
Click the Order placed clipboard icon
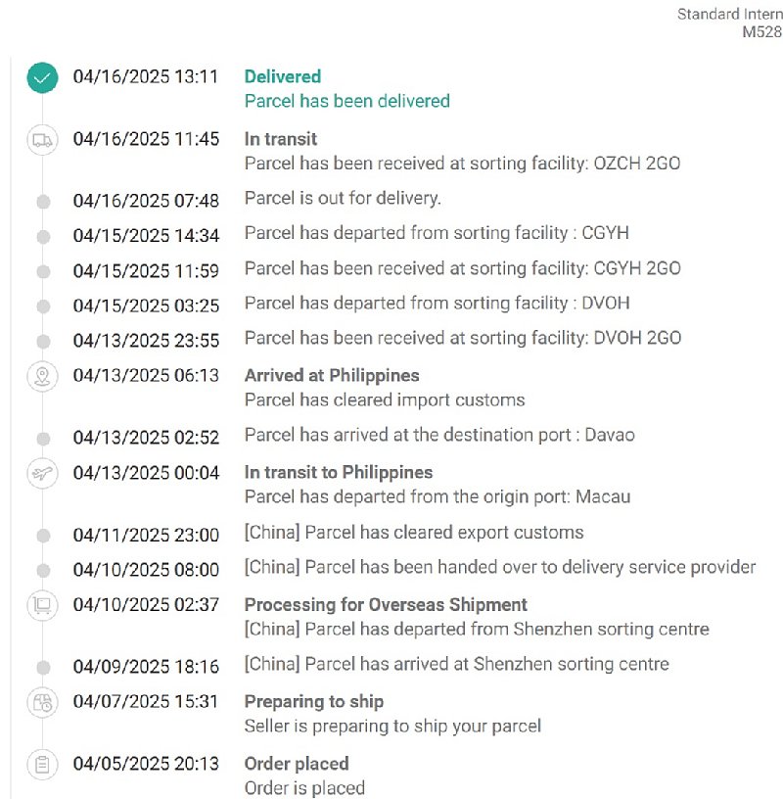pos(42,765)
